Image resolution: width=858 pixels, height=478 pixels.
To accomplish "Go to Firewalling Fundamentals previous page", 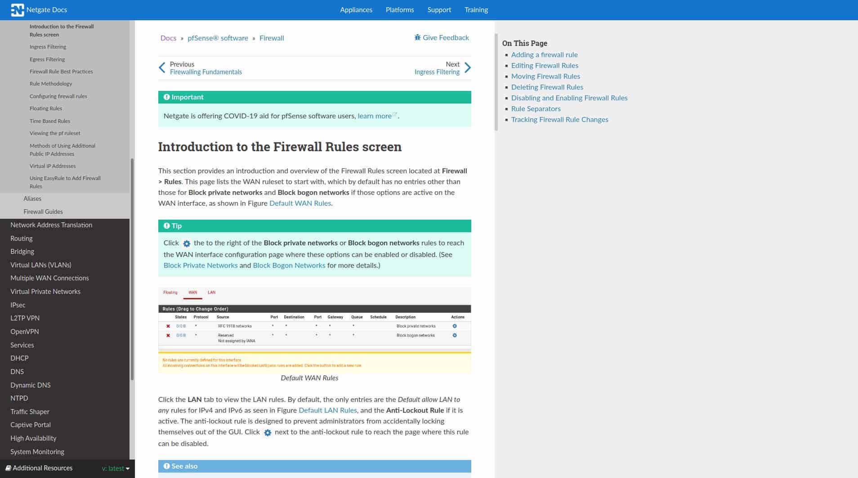I will 206,72.
